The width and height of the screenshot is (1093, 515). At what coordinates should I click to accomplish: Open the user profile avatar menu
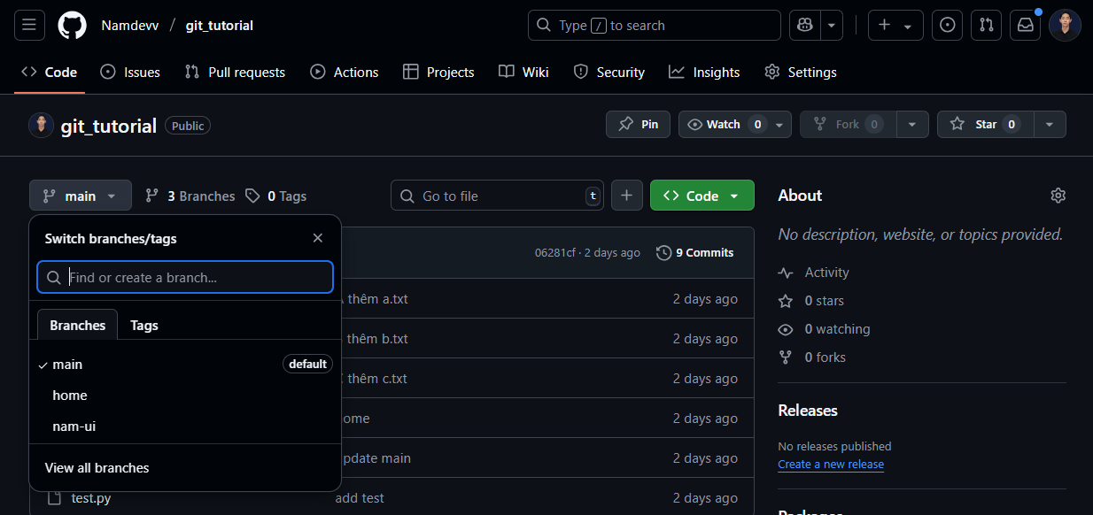[1065, 25]
